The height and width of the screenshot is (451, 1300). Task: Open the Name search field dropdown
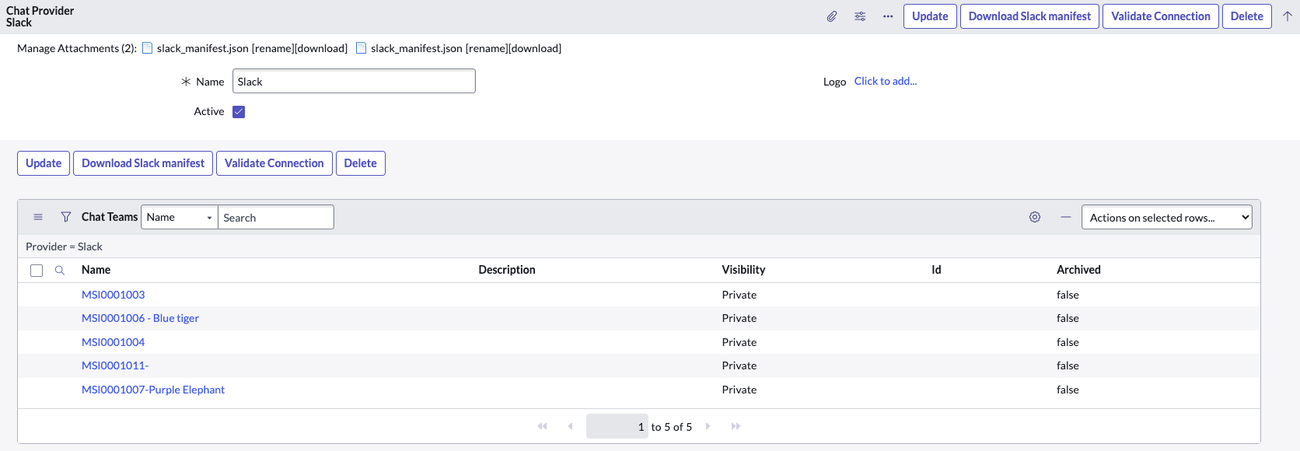point(180,217)
